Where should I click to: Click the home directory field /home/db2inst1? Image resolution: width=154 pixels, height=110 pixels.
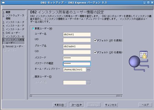(x=74, y=70)
